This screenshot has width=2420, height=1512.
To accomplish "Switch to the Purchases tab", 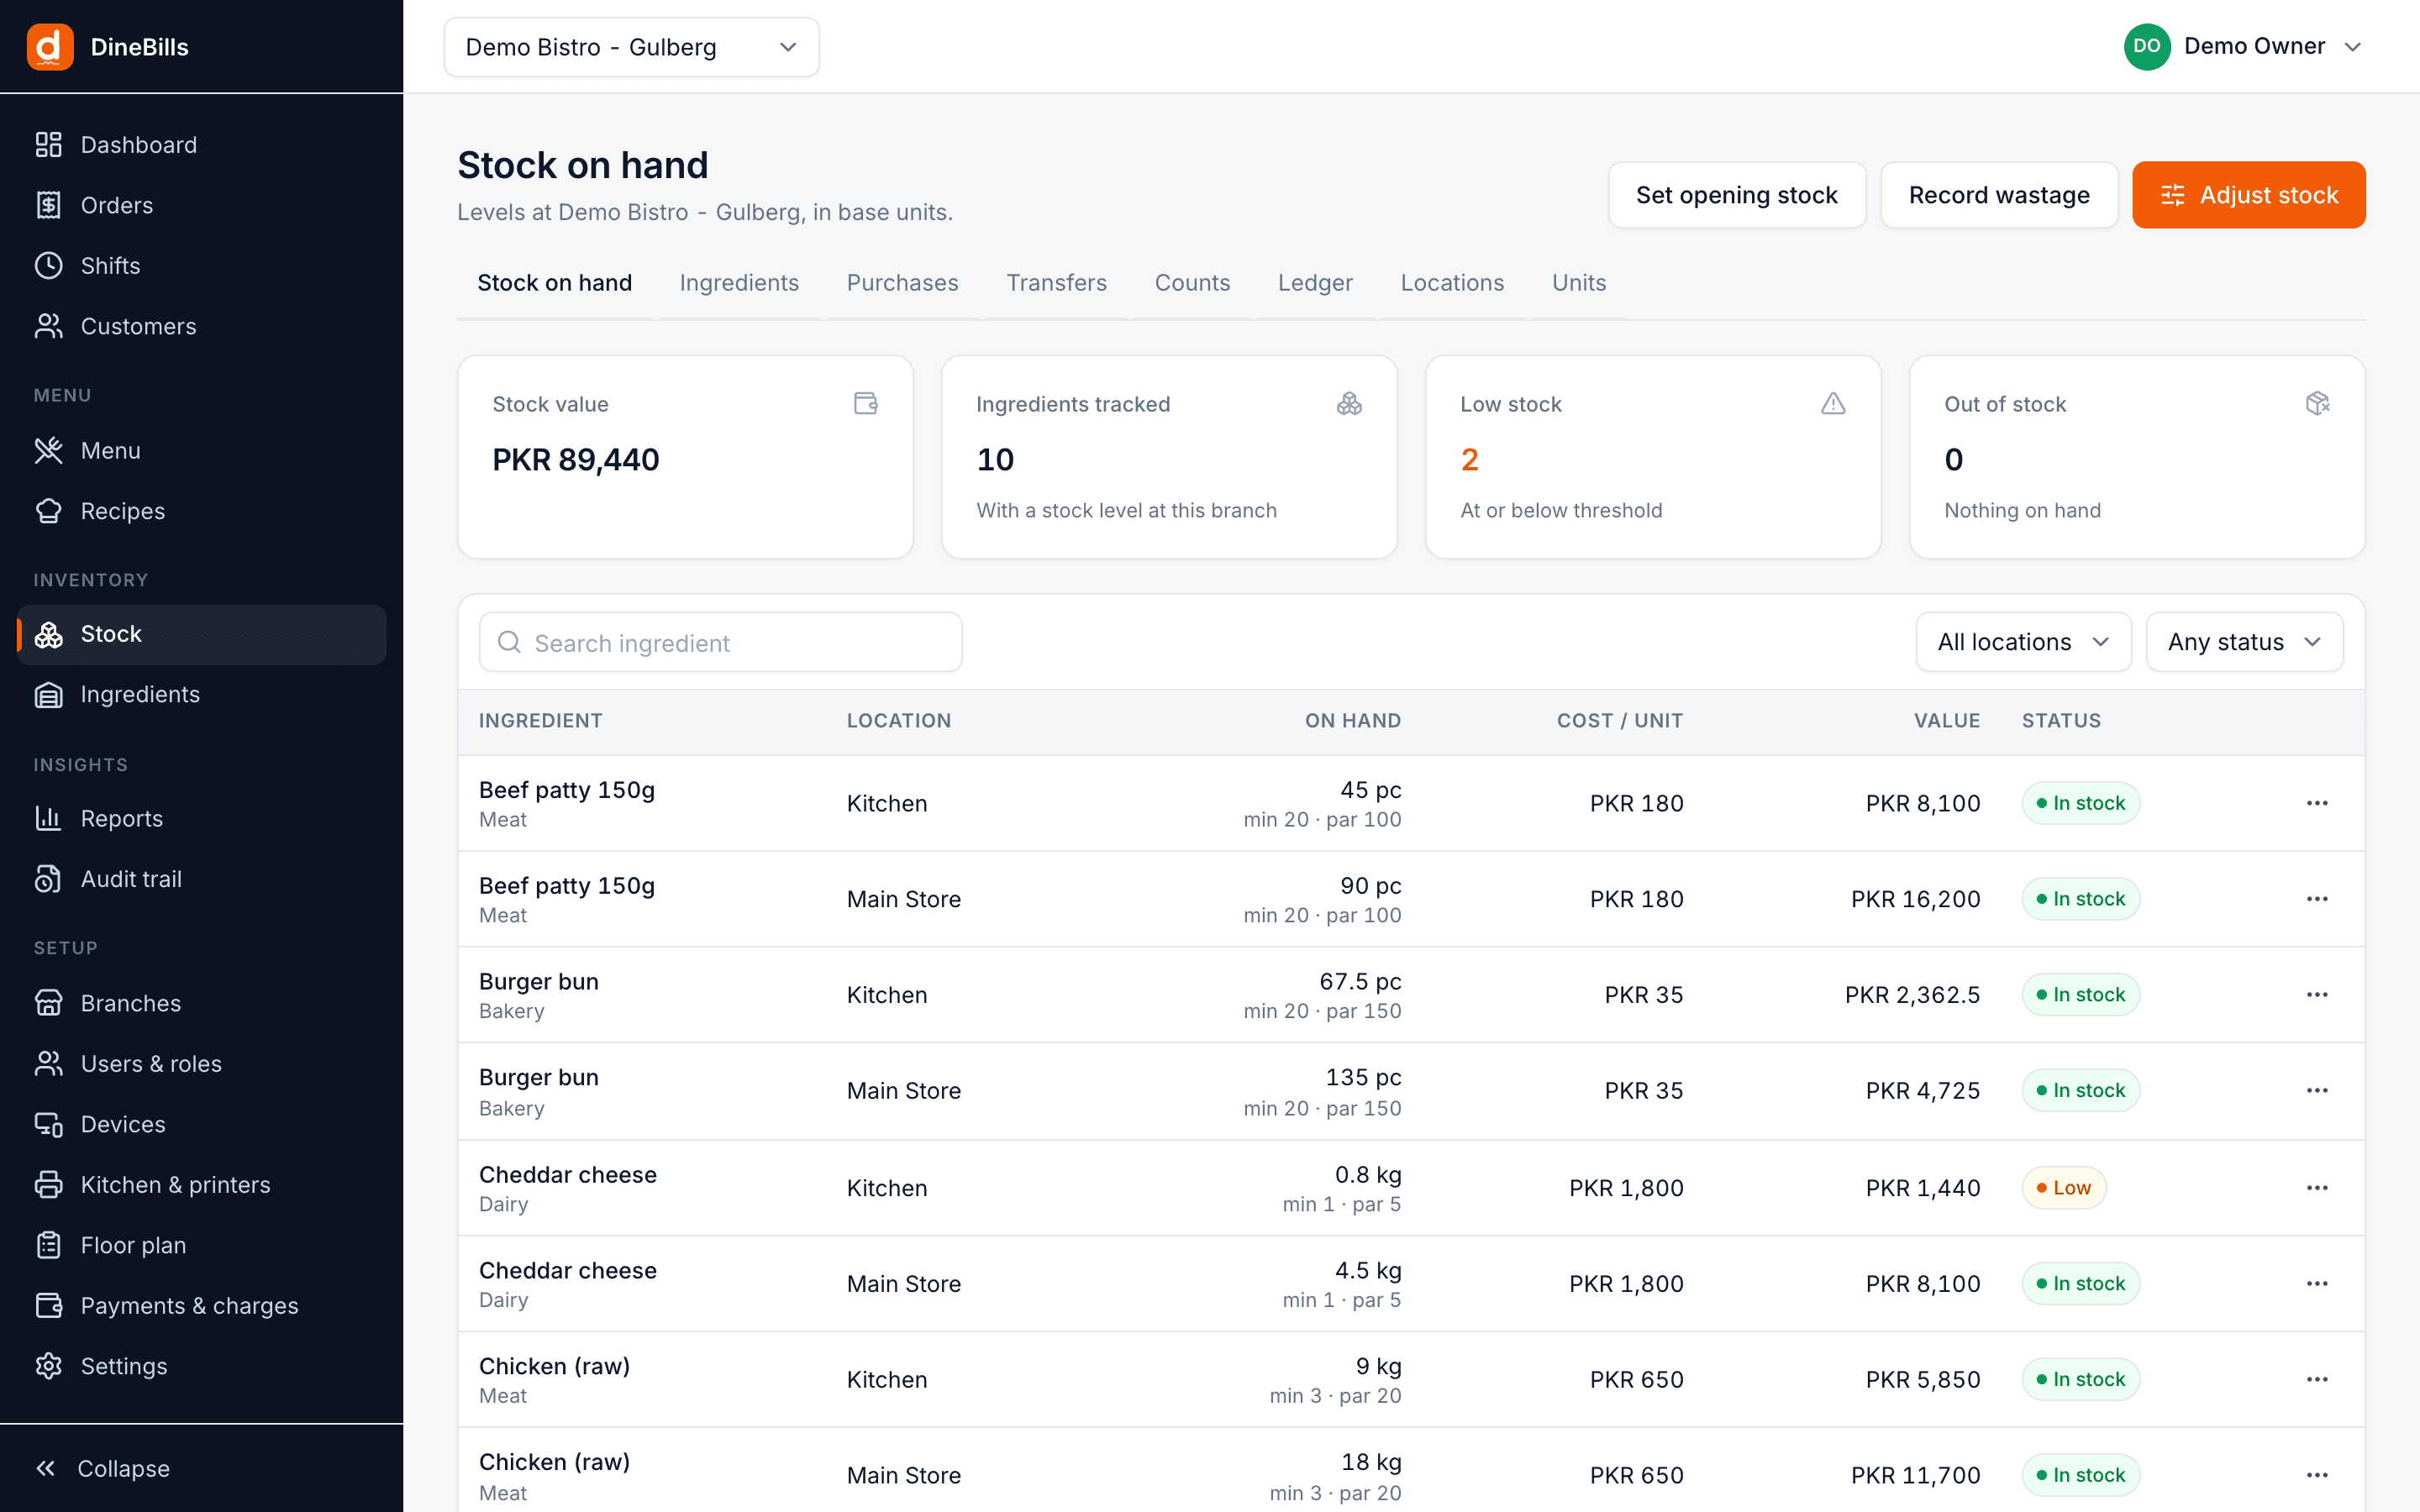I will (902, 283).
